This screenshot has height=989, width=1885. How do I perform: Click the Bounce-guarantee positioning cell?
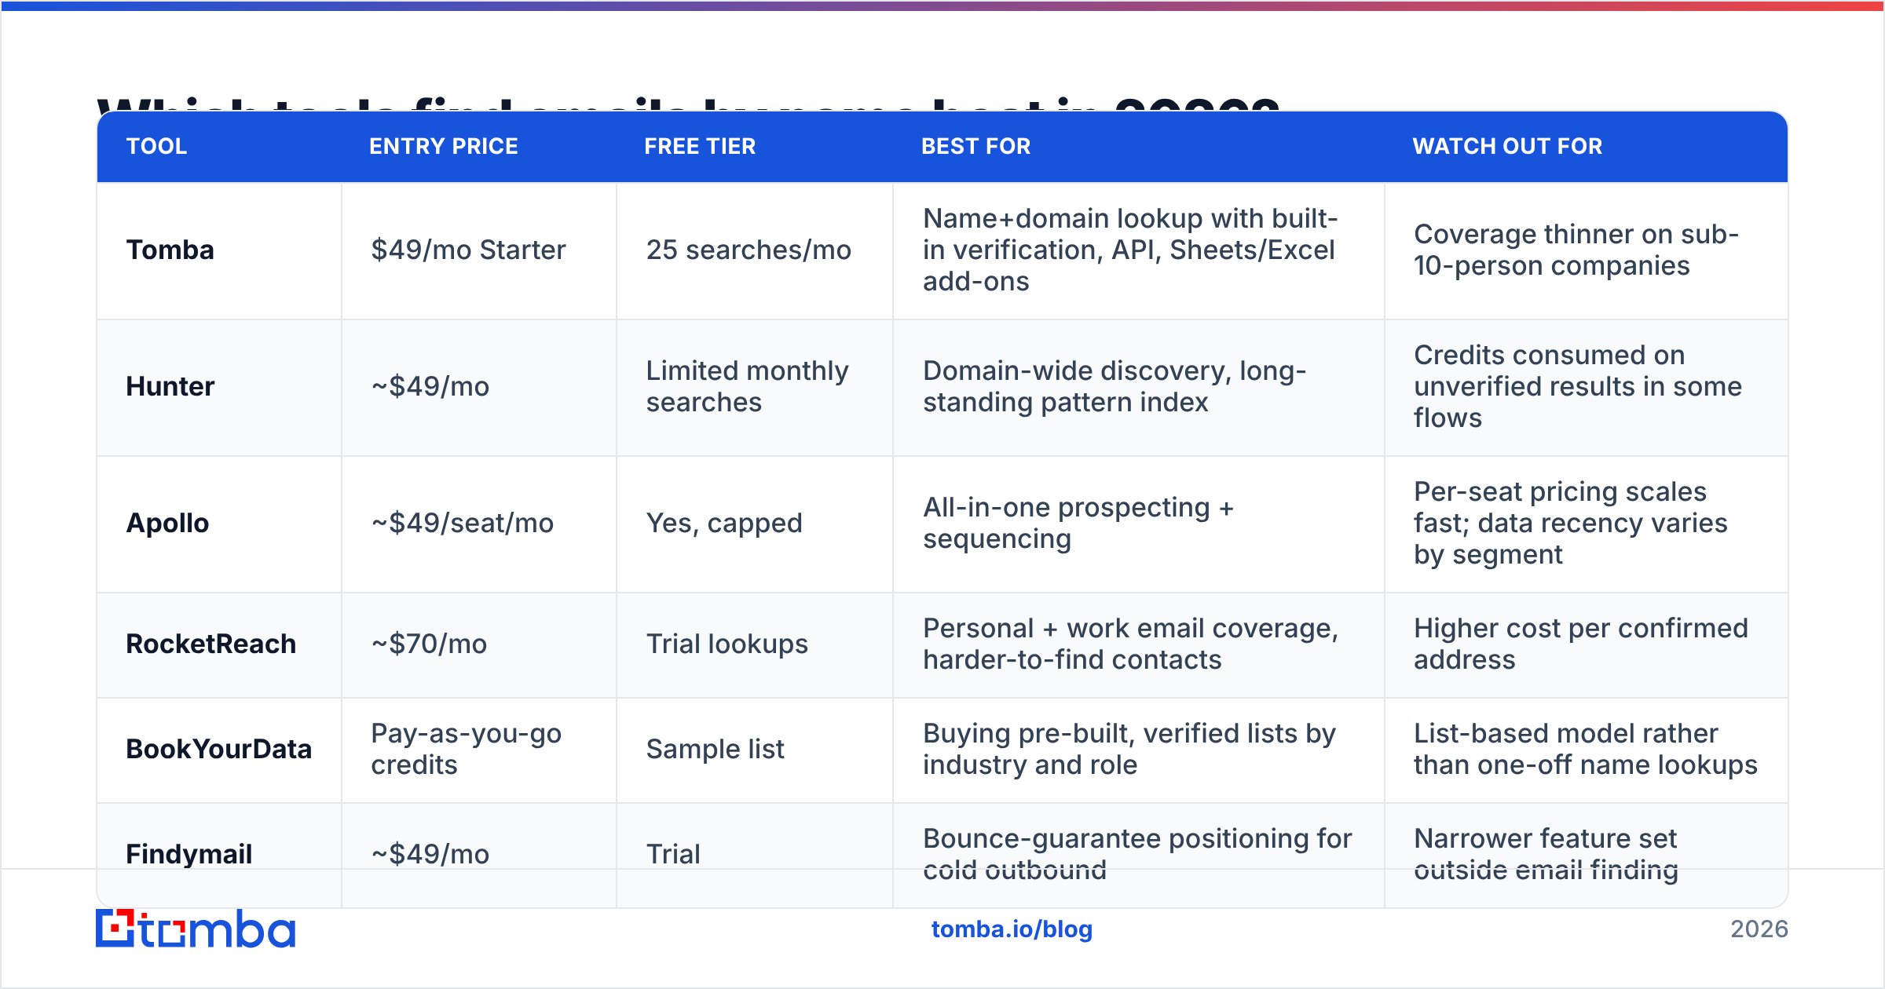(x=1137, y=854)
